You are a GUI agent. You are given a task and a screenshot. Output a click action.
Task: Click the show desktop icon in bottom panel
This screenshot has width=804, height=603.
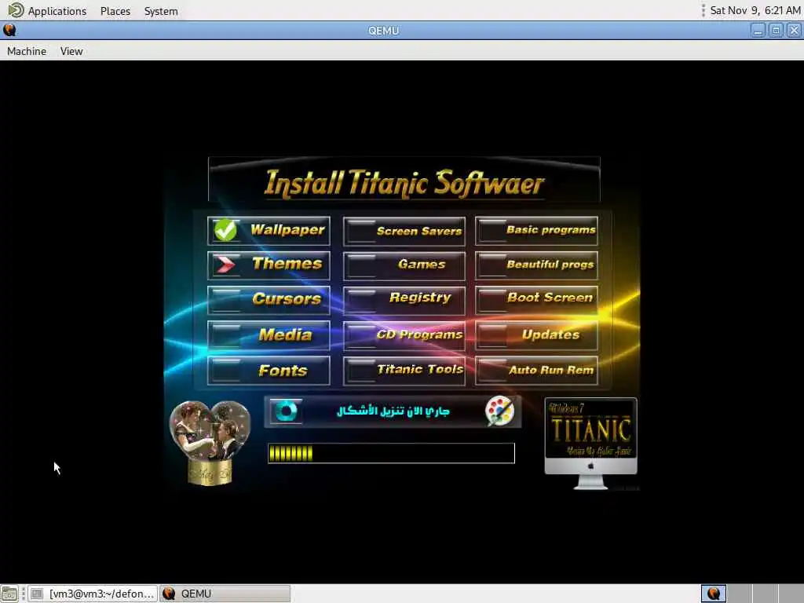click(x=9, y=594)
